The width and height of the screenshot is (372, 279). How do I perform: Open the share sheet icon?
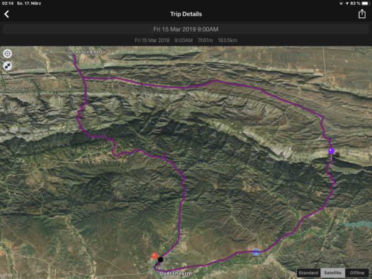[x=362, y=14]
